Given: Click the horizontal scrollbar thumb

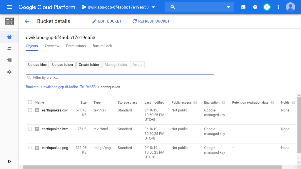Looking at the screenshot, I should coord(152,167).
